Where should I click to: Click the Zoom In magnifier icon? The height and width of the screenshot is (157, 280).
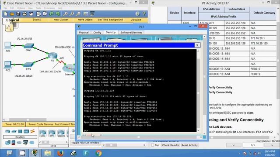pos(65,14)
